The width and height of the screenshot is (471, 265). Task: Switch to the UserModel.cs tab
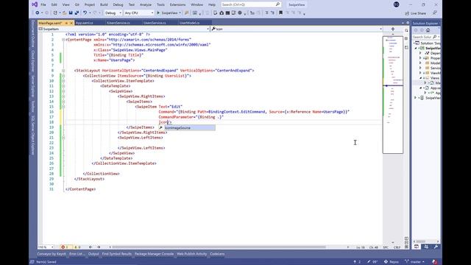click(189, 23)
